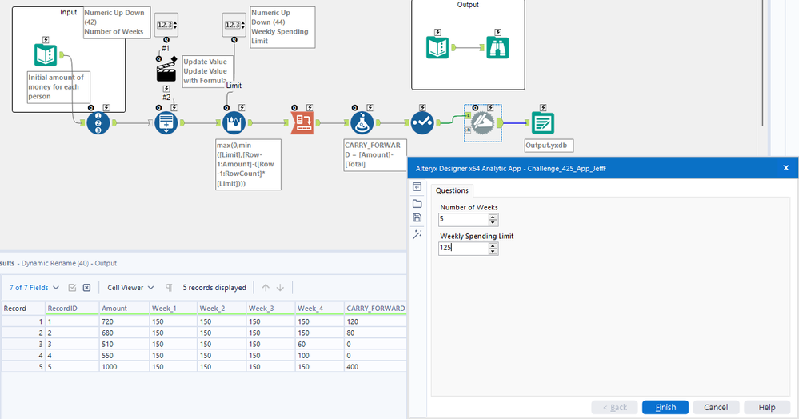The height and width of the screenshot is (419, 799).
Task: Click the Amount cell 510
Action: pyautogui.click(x=124, y=344)
